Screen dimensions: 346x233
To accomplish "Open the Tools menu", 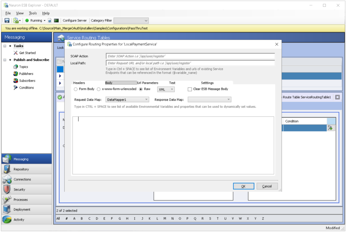I will coord(32,13).
